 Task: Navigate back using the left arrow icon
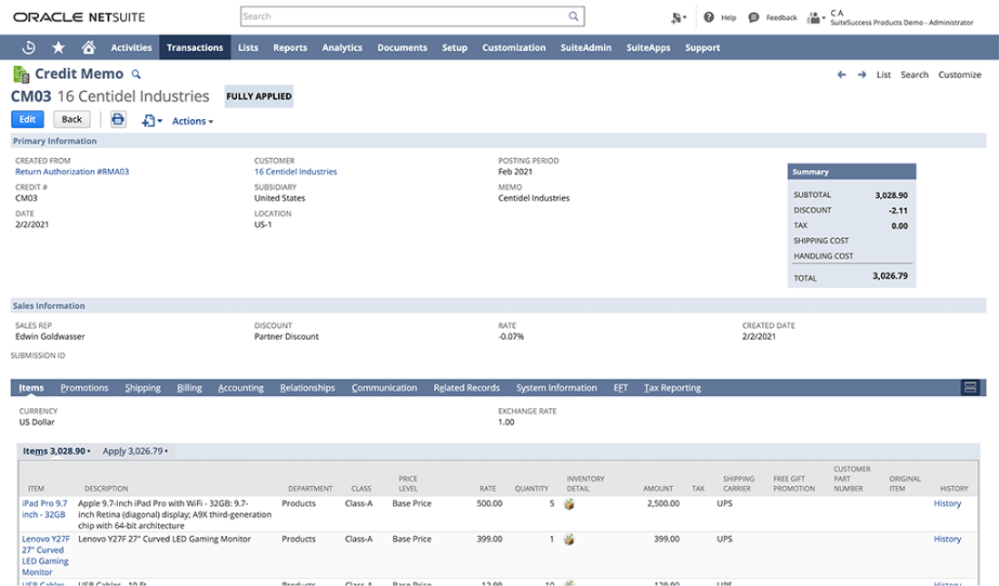tap(841, 74)
